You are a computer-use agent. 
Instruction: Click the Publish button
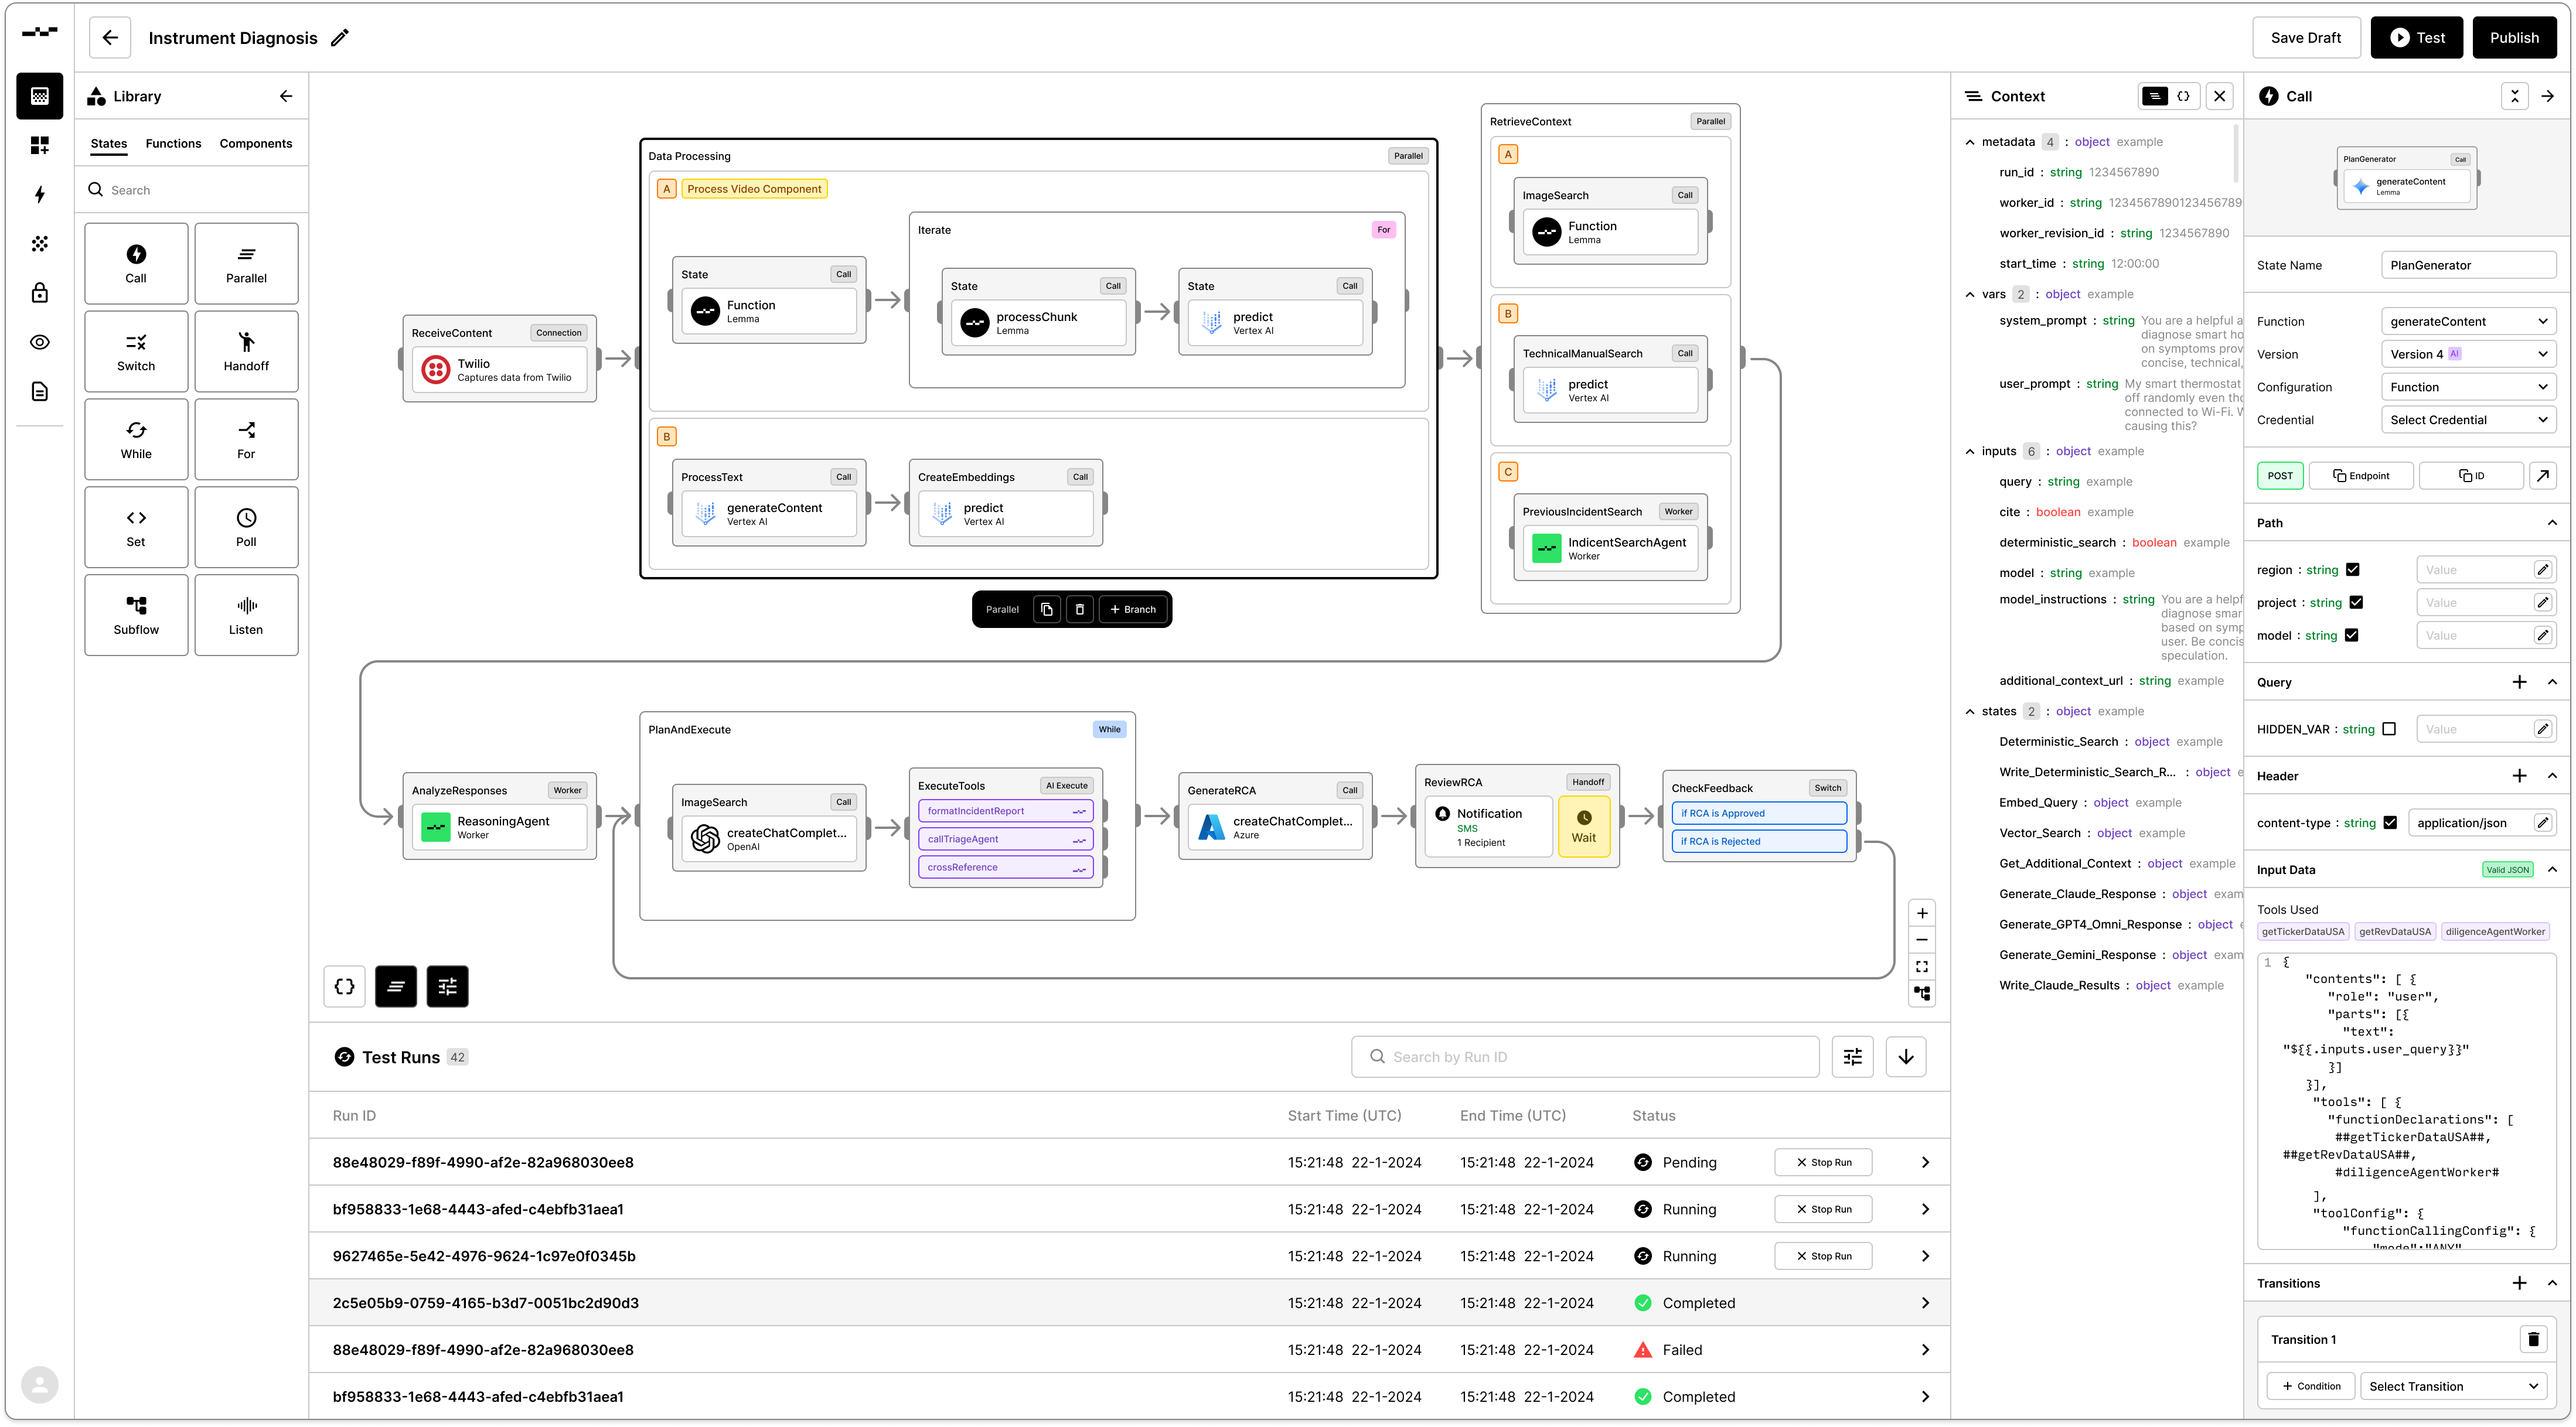[x=2513, y=38]
